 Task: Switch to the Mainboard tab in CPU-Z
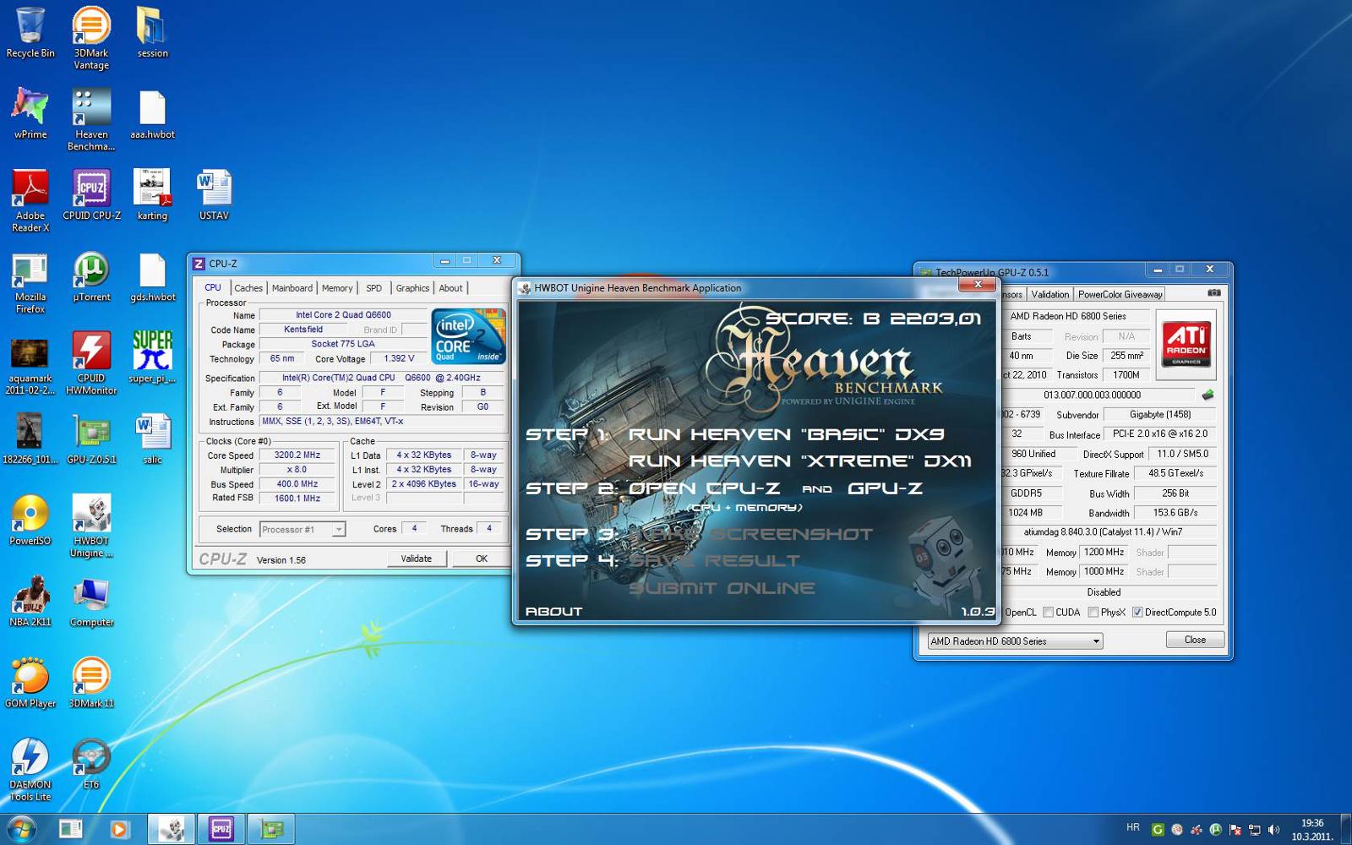click(292, 288)
